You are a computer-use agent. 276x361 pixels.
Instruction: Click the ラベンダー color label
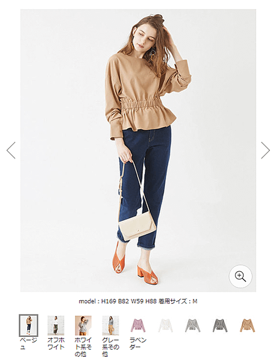pos(138,344)
